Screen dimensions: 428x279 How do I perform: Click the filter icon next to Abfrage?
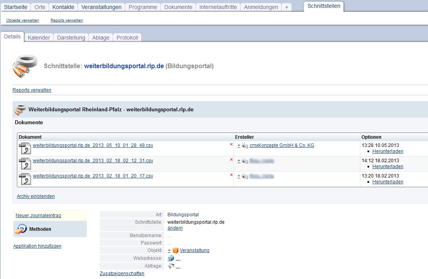[171, 266]
